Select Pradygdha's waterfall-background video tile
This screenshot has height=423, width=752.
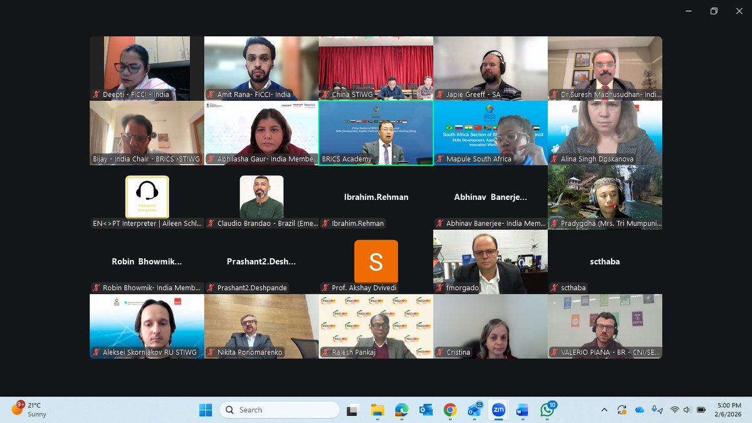pyautogui.click(x=605, y=197)
